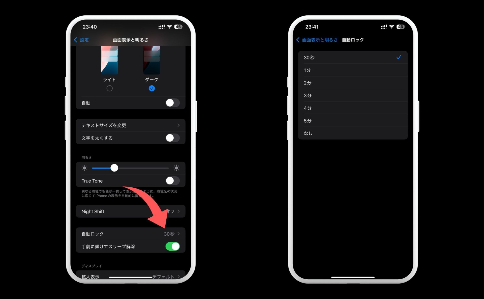Navigate back to 設定 (Settings)
The height and width of the screenshot is (299, 484).
pos(84,39)
